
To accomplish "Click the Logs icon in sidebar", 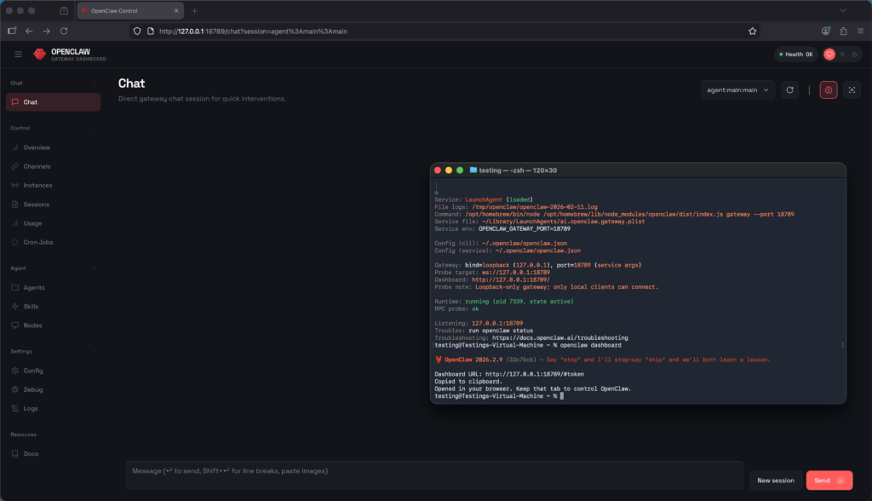I will click(x=15, y=409).
